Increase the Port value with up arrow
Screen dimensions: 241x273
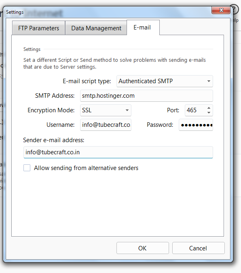click(x=209, y=108)
